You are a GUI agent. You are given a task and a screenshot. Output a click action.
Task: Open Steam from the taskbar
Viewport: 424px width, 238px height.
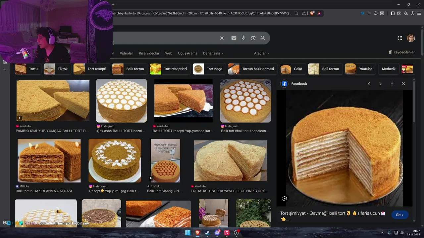point(207,233)
